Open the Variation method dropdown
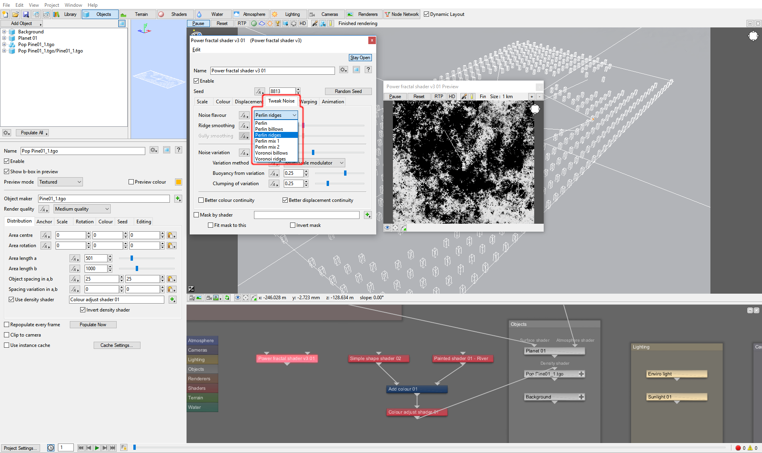This screenshot has width=762, height=453. point(314,163)
